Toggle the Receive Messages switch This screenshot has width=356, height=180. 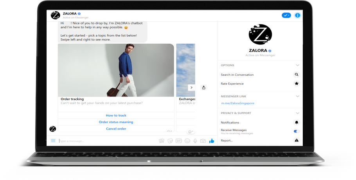point(297,131)
